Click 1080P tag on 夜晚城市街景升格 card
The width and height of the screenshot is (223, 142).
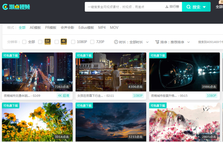pos(212,96)
